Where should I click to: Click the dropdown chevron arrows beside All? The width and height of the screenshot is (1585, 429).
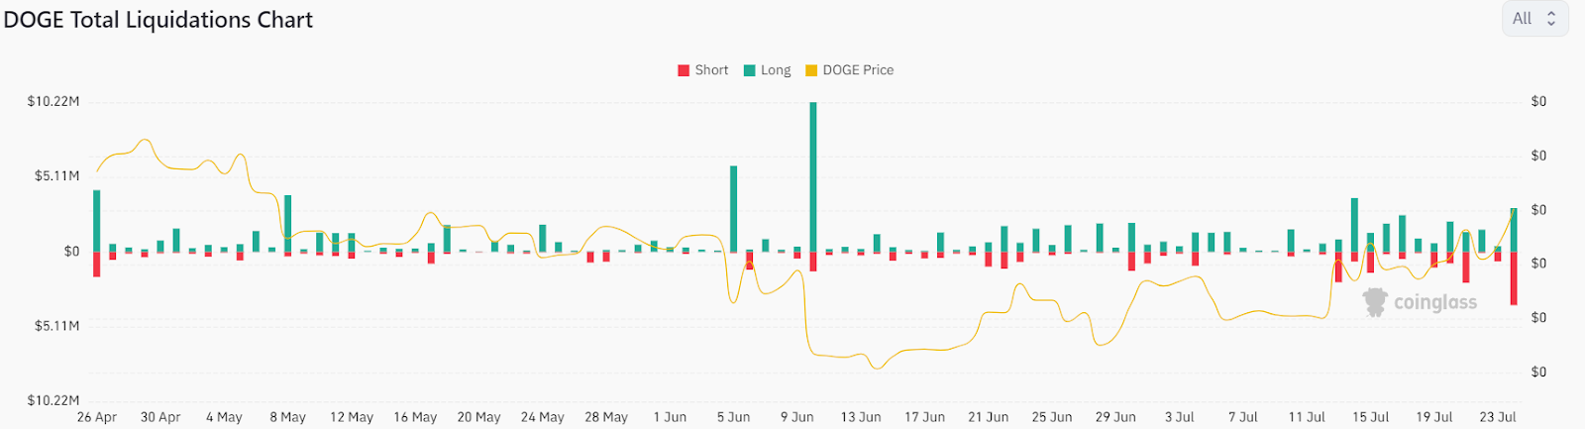pyautogui.click(x=1551, y=19)
